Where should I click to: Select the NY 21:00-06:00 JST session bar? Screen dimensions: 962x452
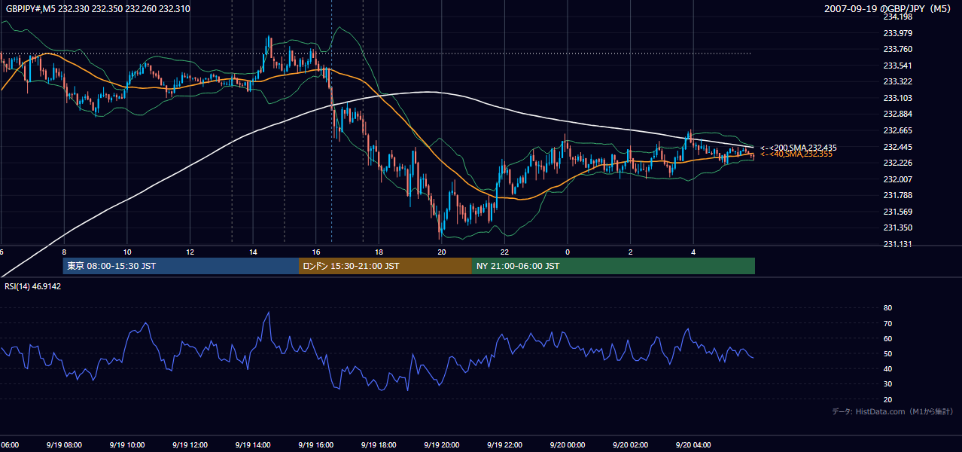[613, 266]
